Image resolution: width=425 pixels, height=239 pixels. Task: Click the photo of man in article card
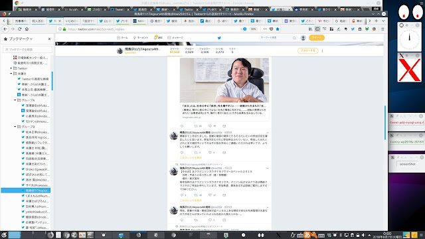(x=224, y=80)
